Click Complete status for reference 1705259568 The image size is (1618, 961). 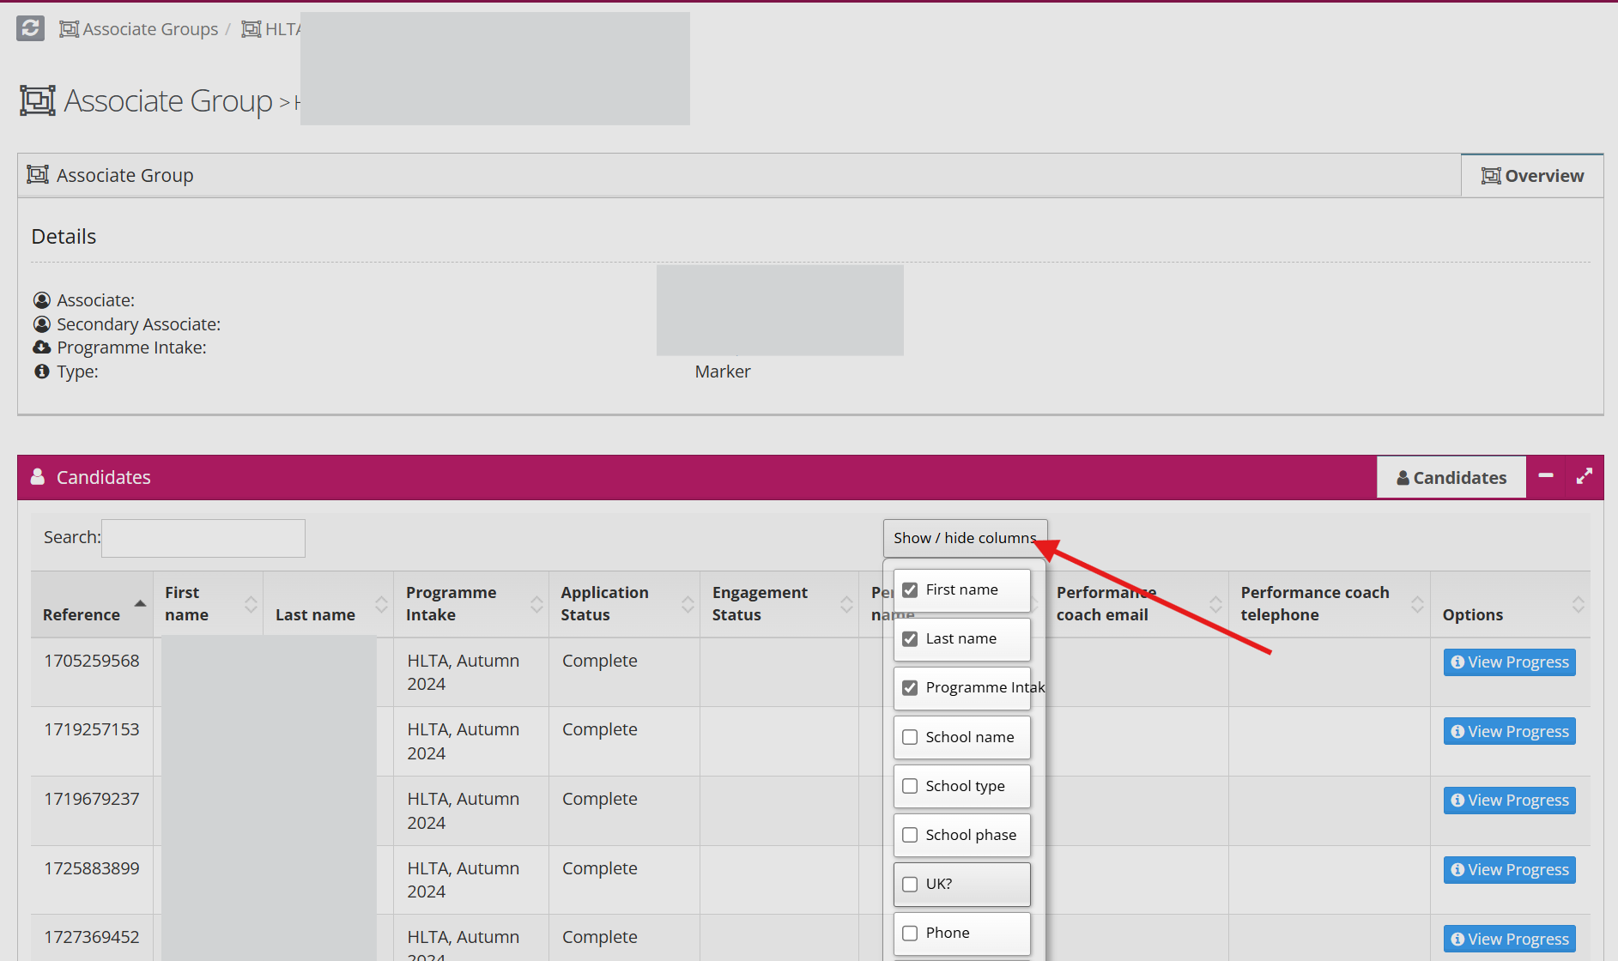600,661
